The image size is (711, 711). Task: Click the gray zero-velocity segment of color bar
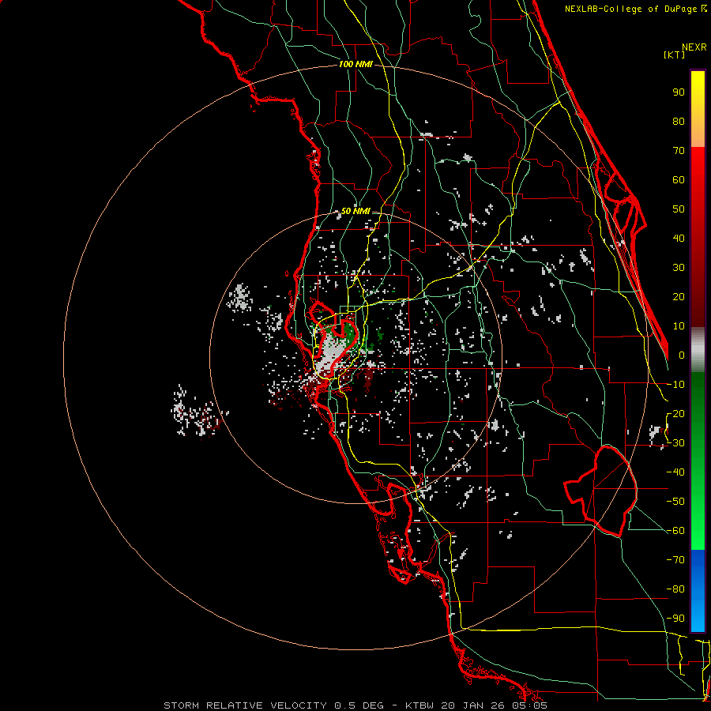pos(698,352)
